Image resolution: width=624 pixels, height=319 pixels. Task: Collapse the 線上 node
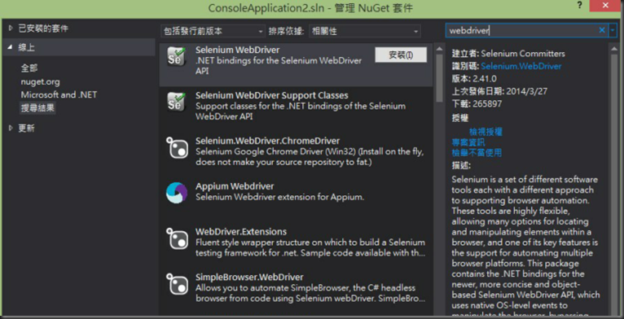coord(11,47)
